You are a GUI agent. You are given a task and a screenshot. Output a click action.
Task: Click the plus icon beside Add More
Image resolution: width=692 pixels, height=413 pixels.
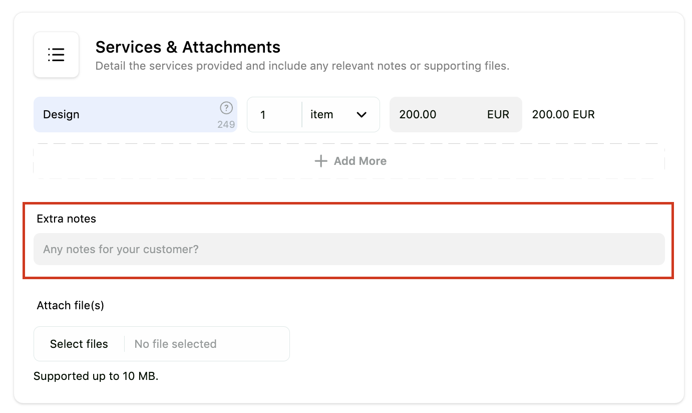click(320, 161)
